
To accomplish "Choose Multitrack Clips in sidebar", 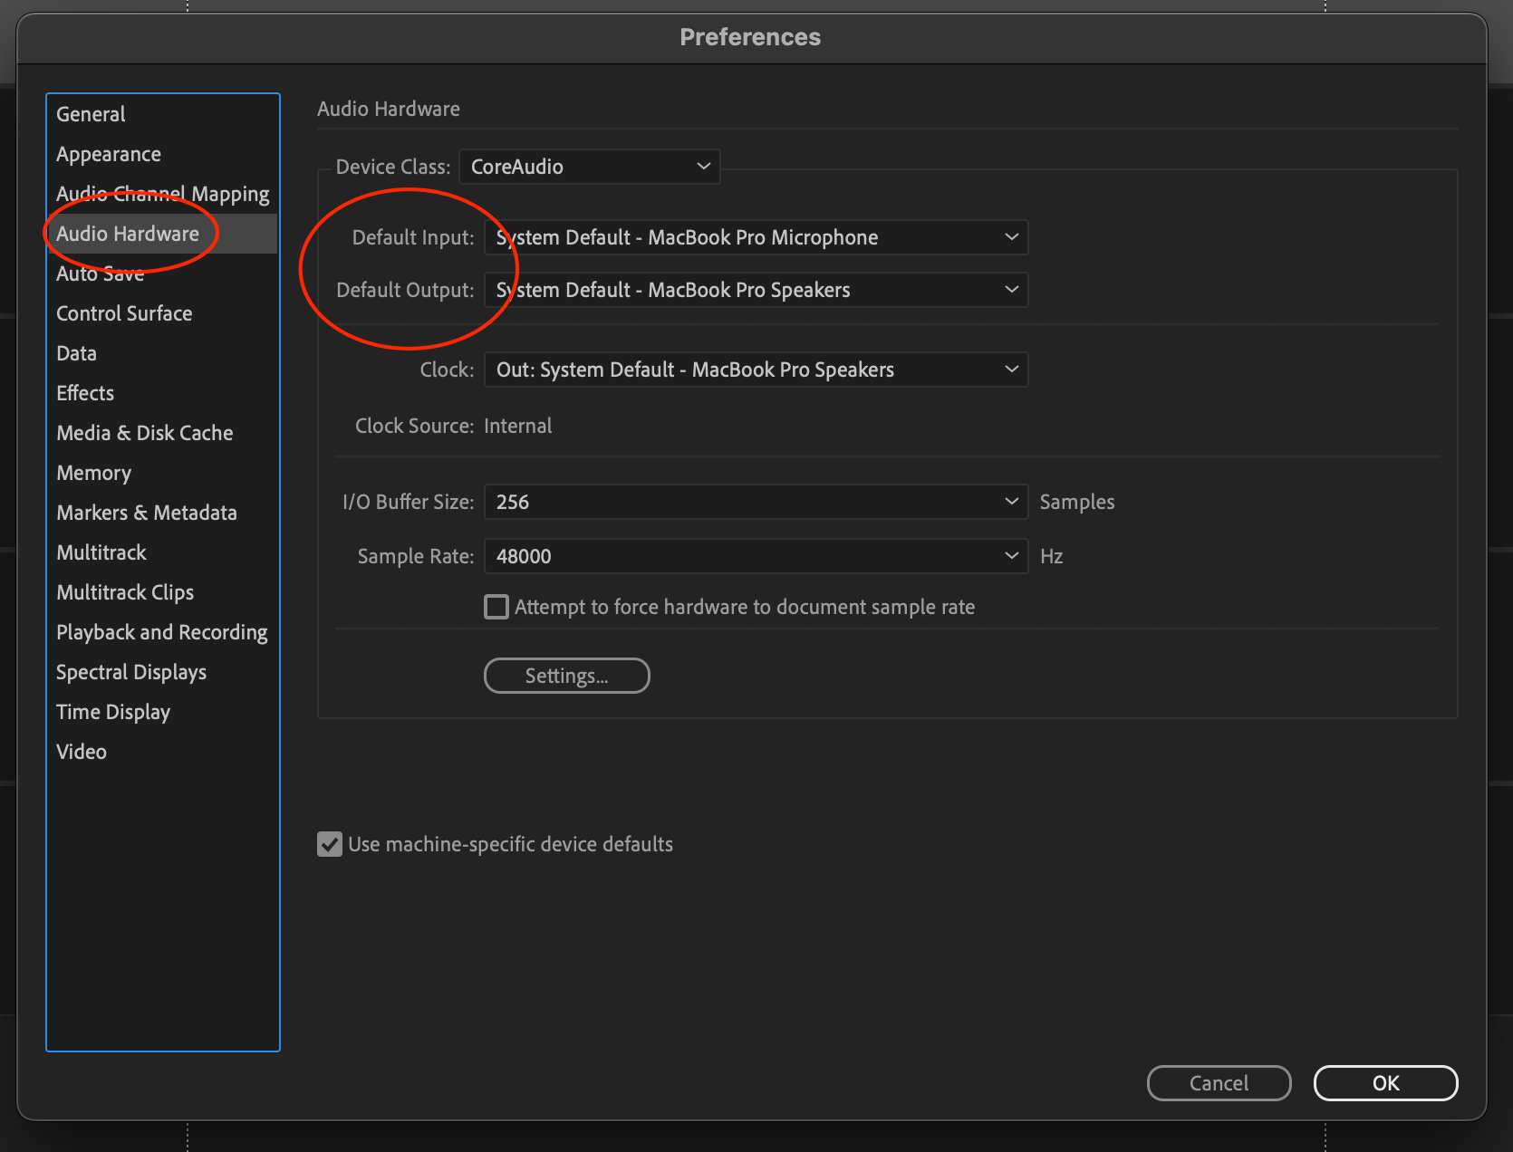I will (125, 592).
